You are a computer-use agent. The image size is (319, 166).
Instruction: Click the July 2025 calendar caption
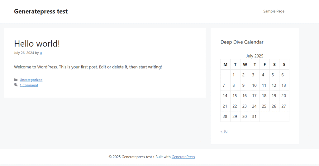tap(255, 56)
